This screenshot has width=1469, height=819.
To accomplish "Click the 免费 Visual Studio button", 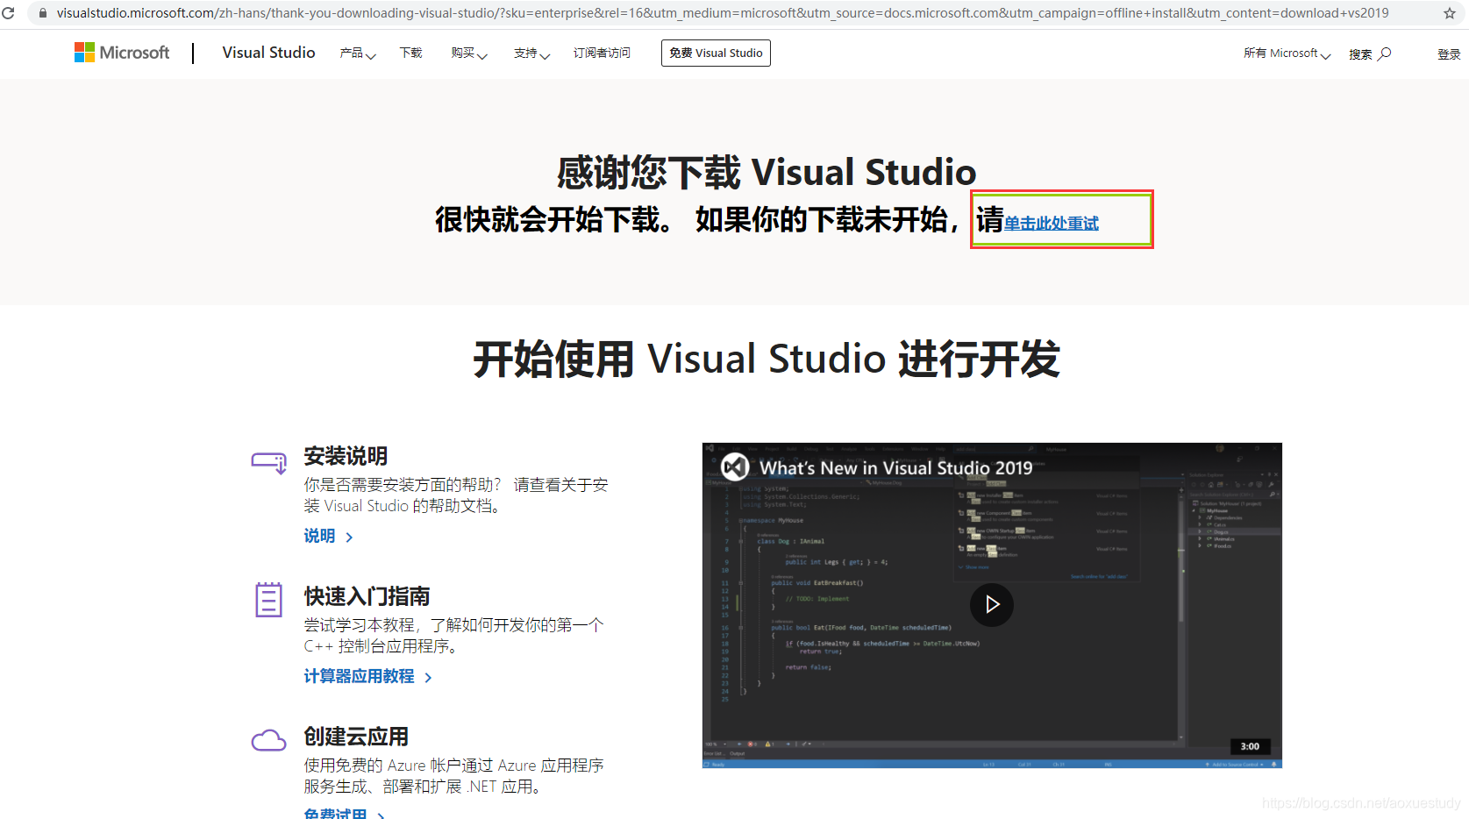I will 716,53.
